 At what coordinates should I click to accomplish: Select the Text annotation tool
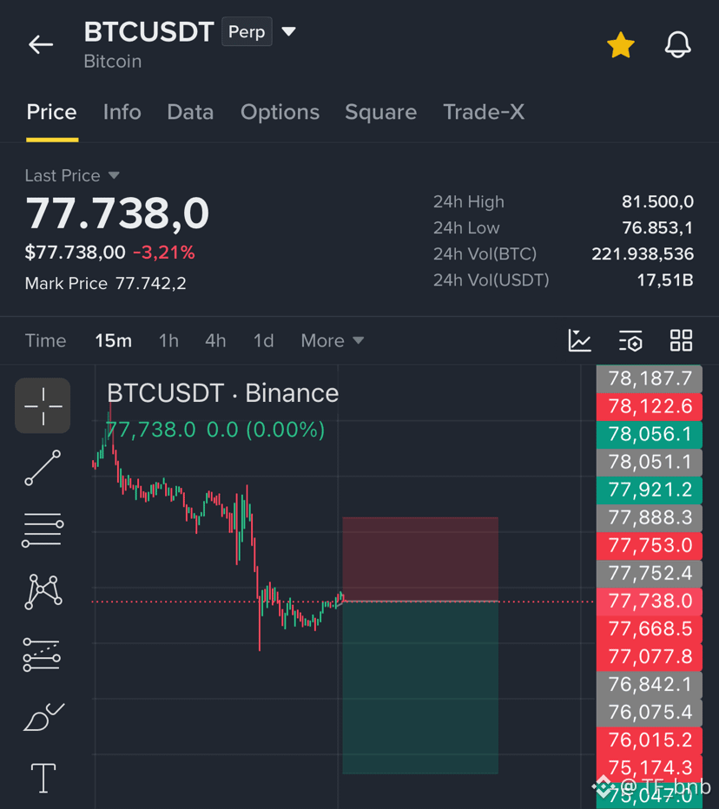click(43, 778)
